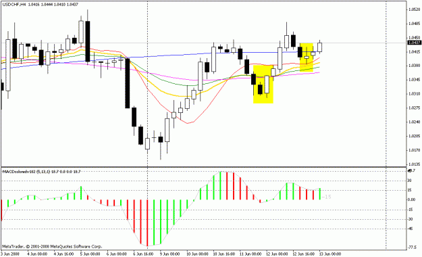The height and width of the screenshot is (257, 422).
Task: Click the 6 Jun 00:00 time label
Action: click(117, 254)
